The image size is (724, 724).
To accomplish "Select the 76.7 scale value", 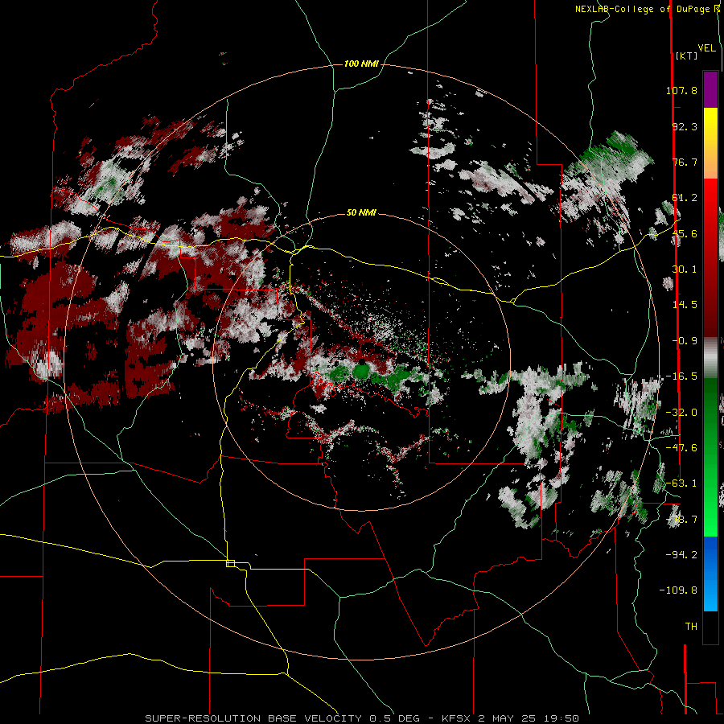I will (x=685, y=162).
